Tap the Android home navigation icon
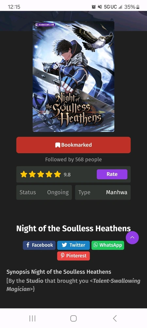Screen dimensions: 147x328 point(73,318)
